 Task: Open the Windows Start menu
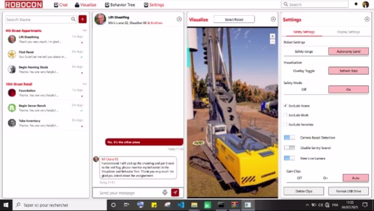6,205
